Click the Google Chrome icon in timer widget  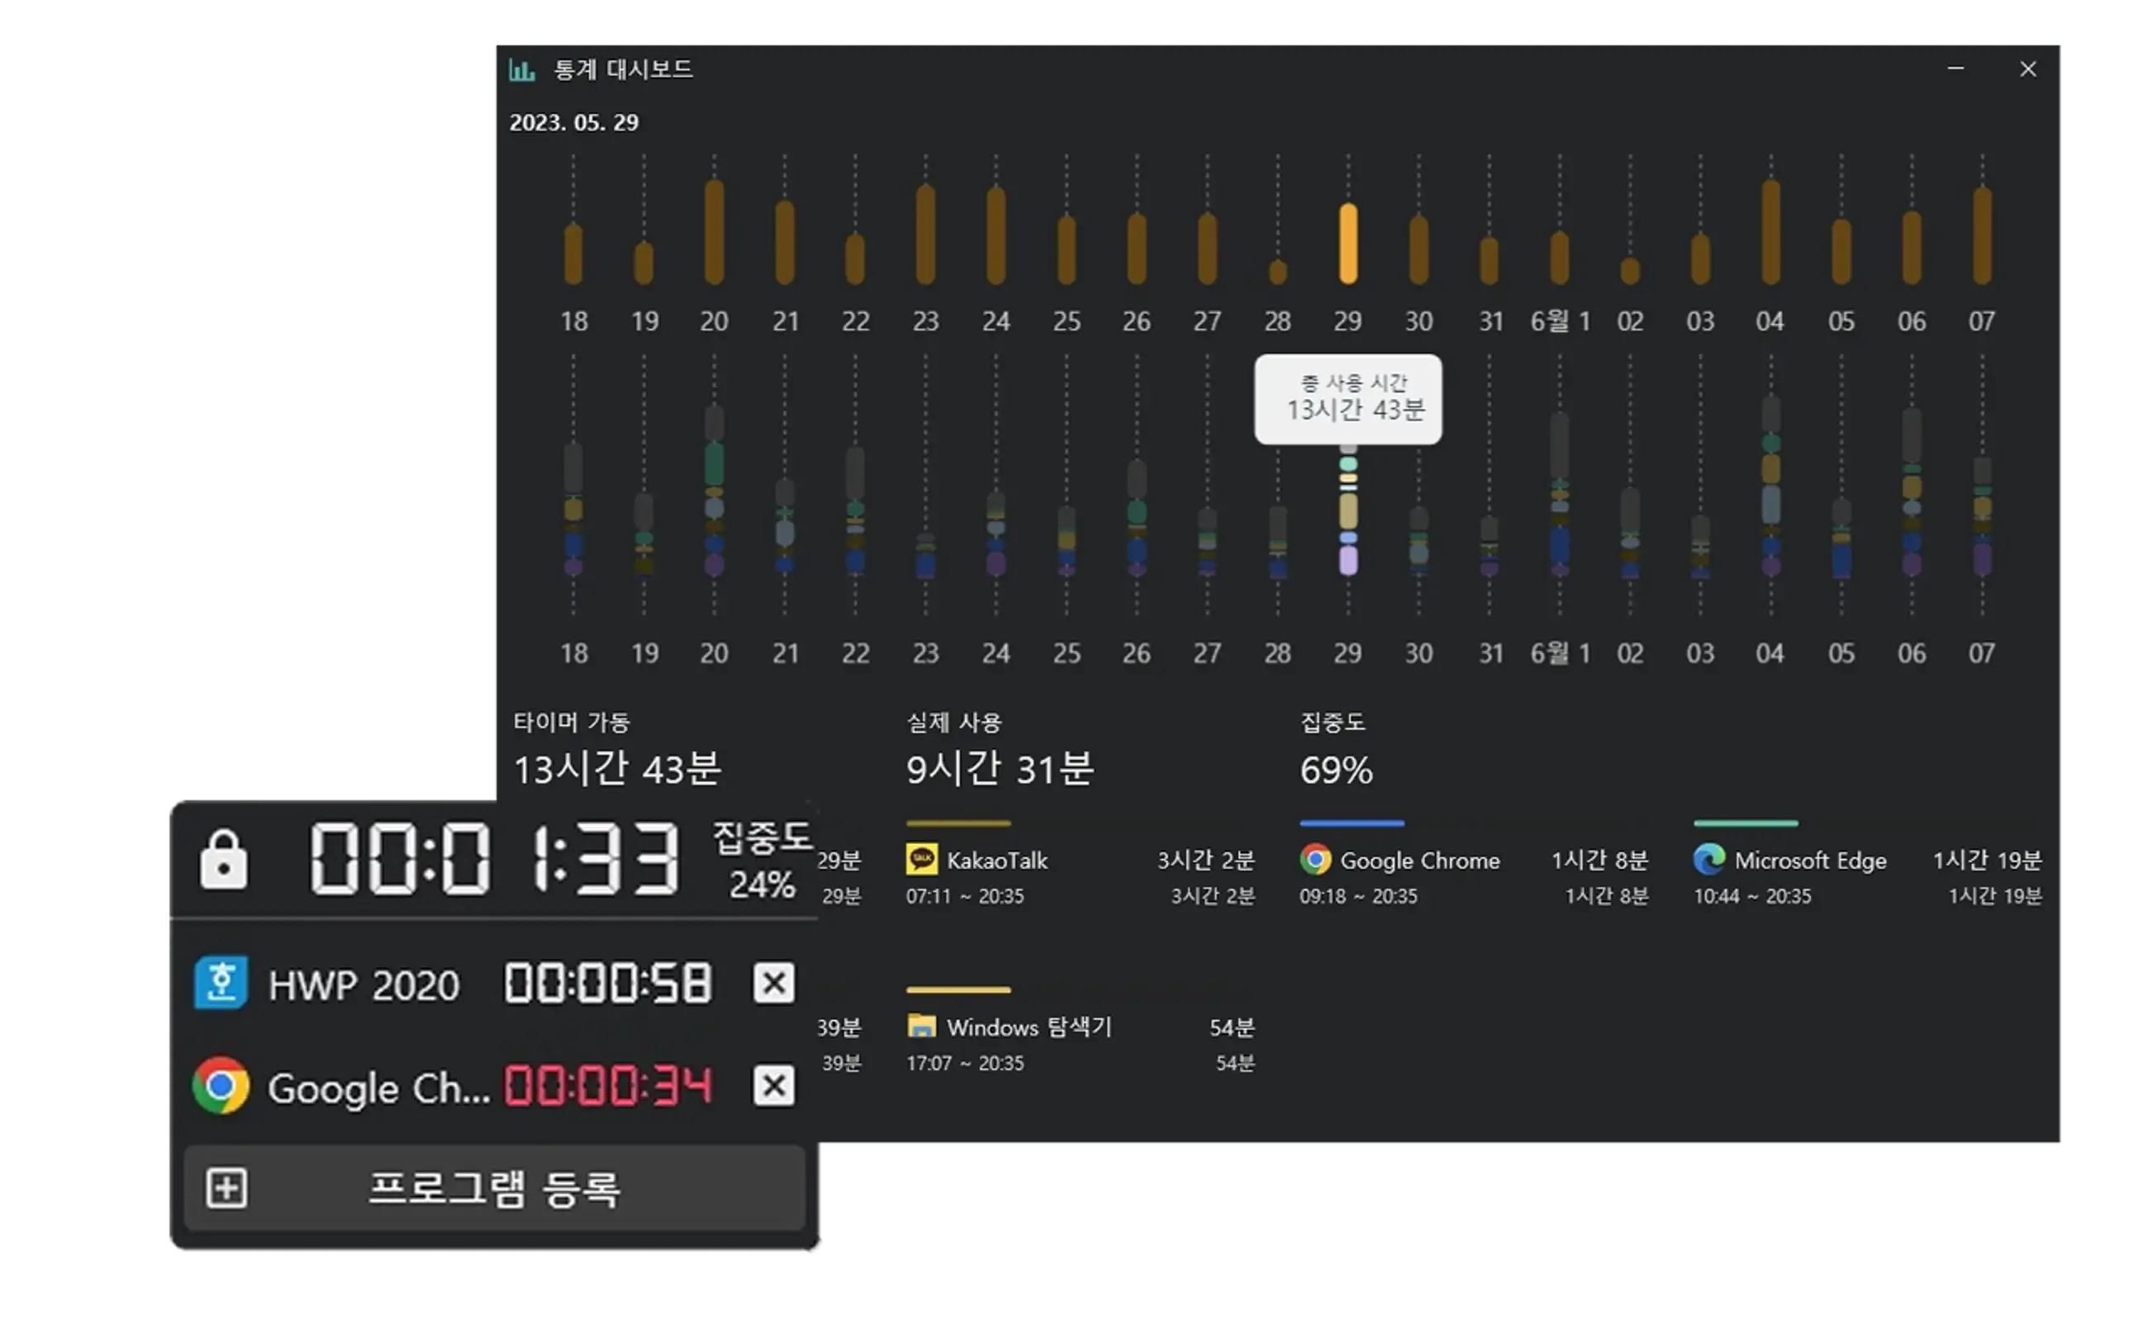tap(220, 1086)
